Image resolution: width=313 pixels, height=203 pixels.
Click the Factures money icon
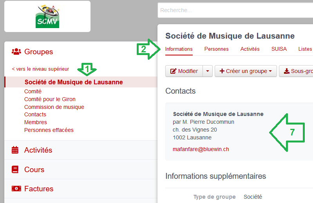point(16,189)
